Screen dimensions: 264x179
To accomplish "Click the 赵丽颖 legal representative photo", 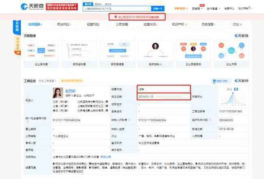I will [58, 94].
